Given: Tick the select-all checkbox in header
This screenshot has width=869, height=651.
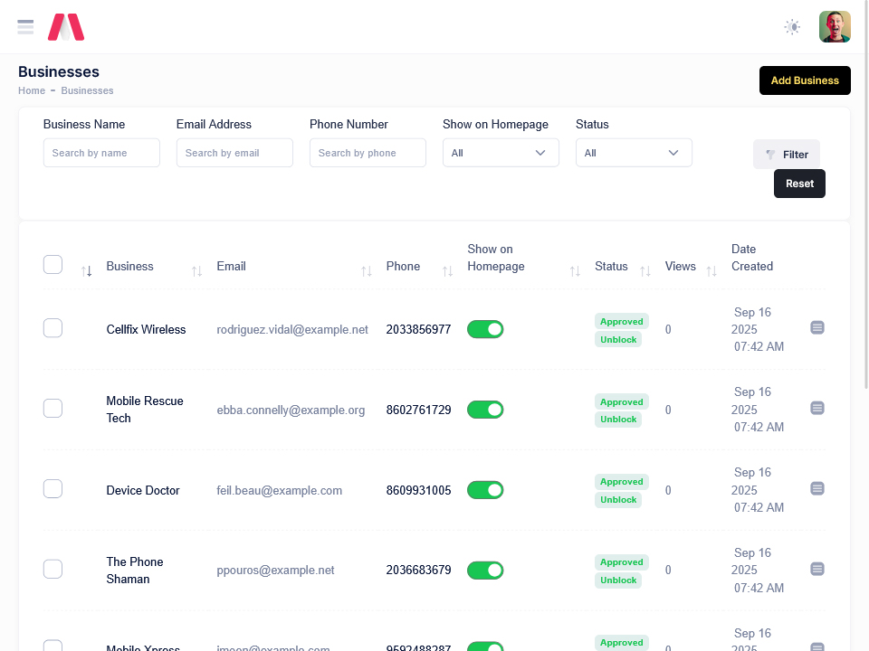Looking at the screenshot, I should [53, 265].
